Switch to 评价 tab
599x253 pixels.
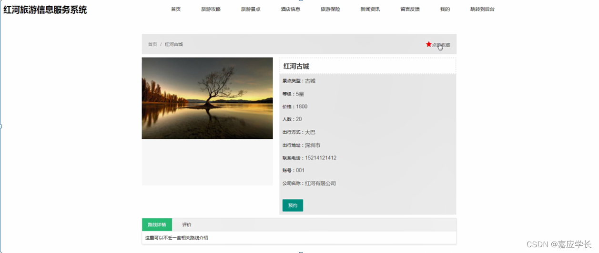[187, 224]
